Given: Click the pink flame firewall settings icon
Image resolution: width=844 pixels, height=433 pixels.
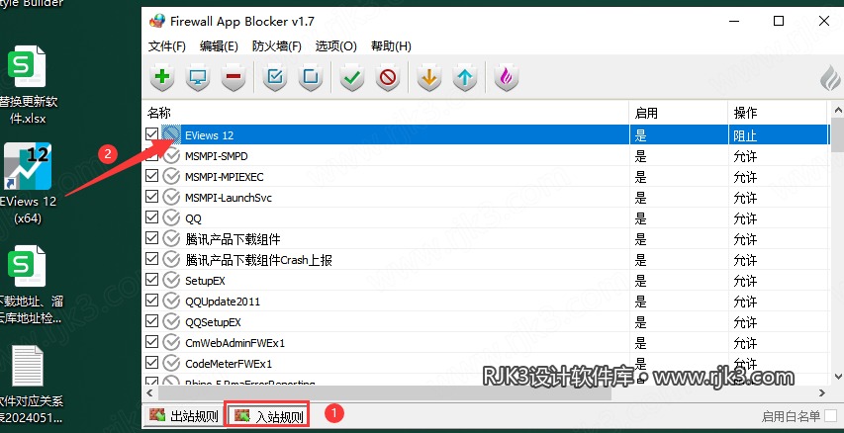Looking at the screenshot, I should (x=506, y=77).
